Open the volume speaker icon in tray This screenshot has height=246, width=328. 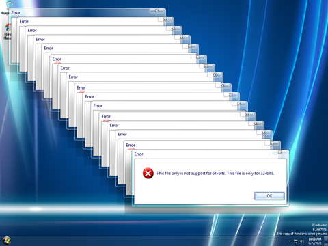tap(302, 241)
